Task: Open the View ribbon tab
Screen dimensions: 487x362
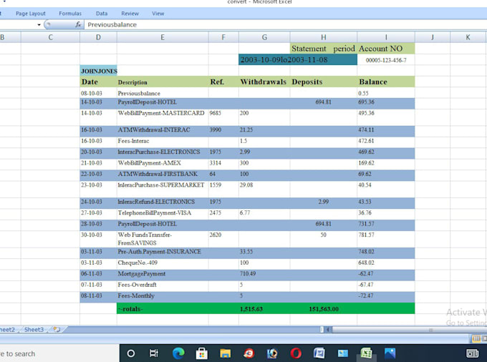Action: (x=158, y=14)
